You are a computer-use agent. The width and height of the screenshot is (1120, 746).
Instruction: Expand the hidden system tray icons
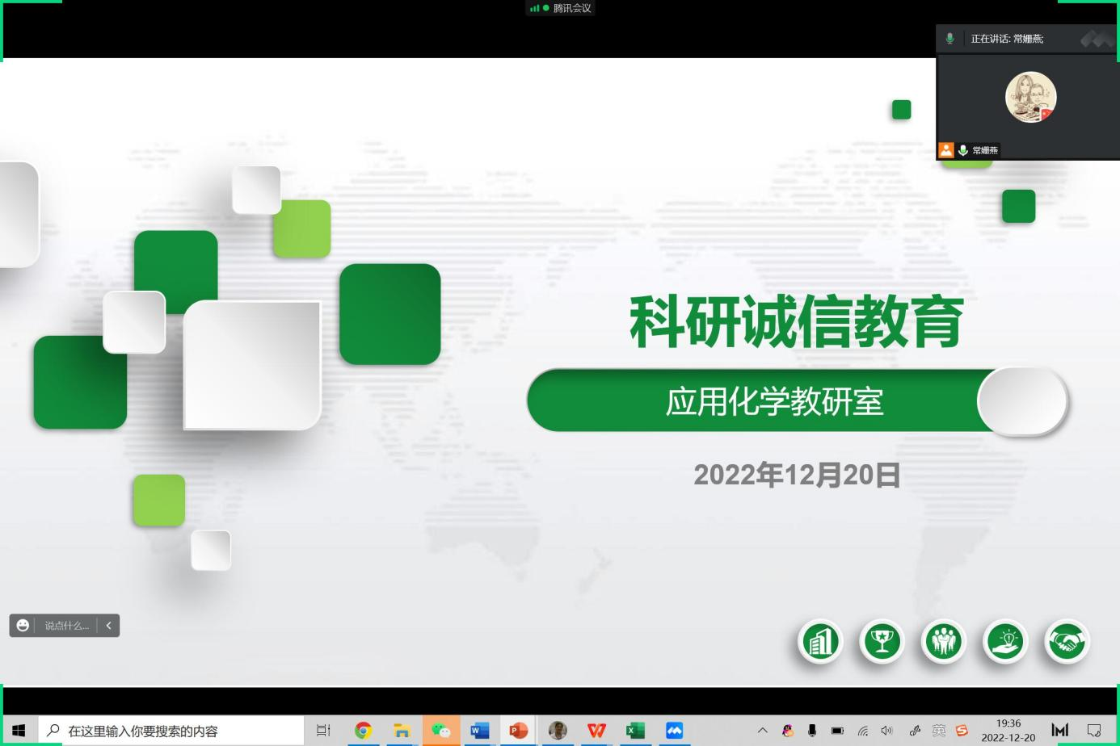762,731
